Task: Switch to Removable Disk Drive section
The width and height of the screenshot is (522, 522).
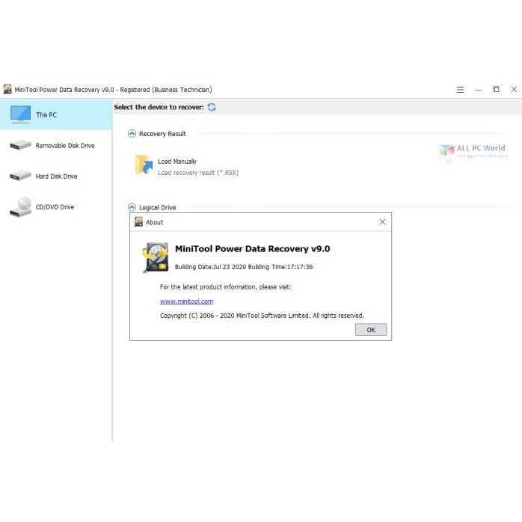Action: coord(65,146)
